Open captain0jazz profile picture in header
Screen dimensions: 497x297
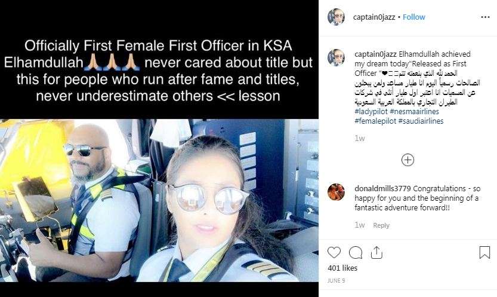point(336,17)
